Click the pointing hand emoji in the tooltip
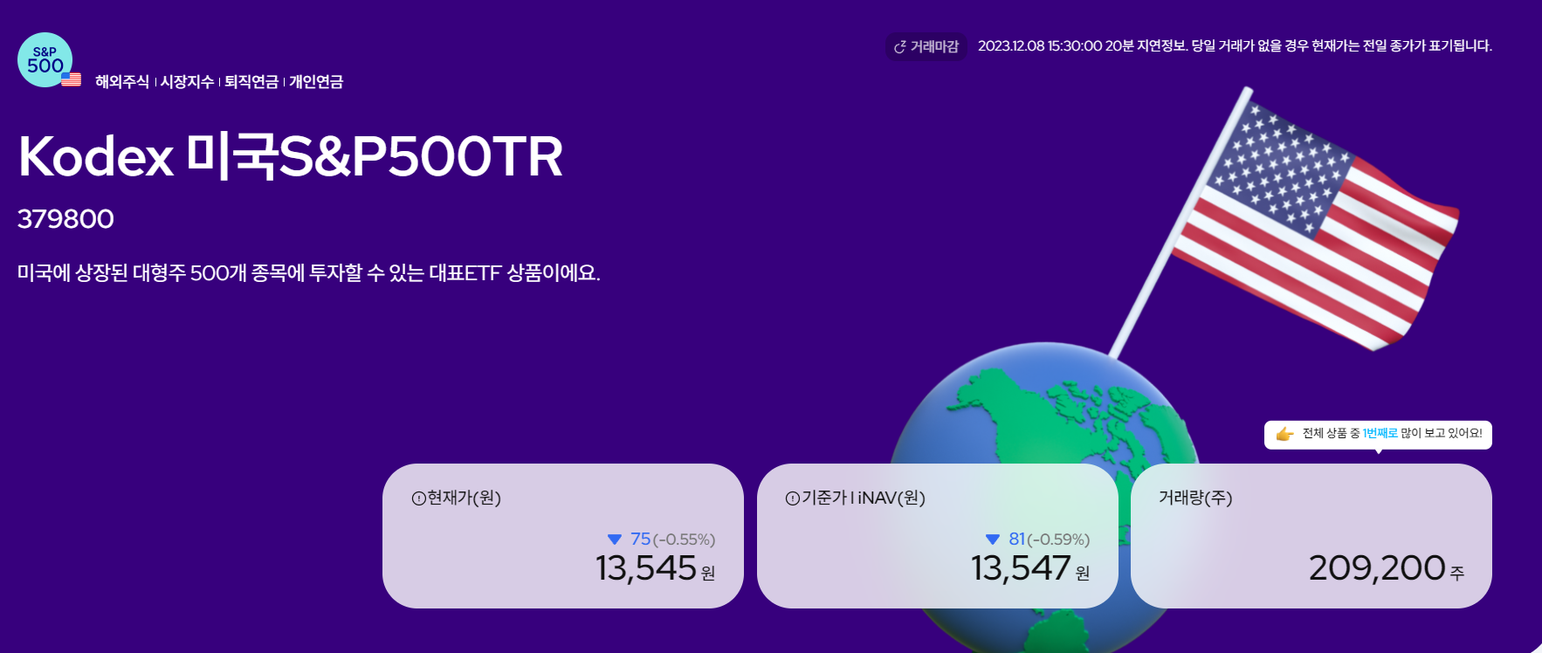 click(x=1284, y=434)
